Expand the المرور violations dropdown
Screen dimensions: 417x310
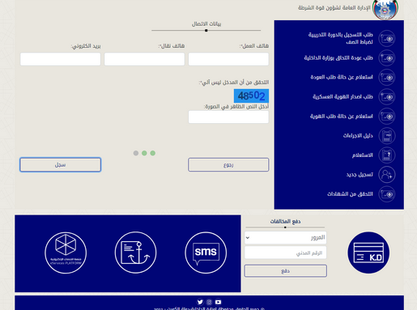286,238
